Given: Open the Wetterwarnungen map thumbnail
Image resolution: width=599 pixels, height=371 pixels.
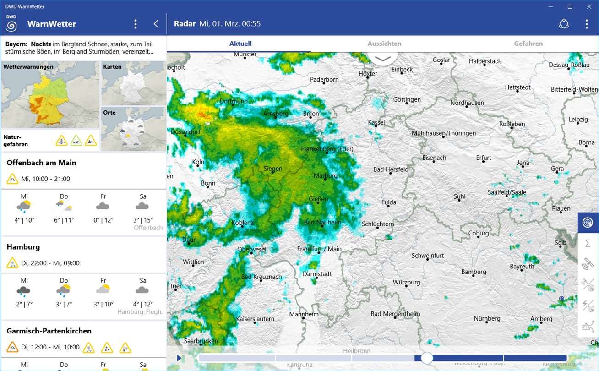Looking at the screenshot, I should tap(50, 95).
